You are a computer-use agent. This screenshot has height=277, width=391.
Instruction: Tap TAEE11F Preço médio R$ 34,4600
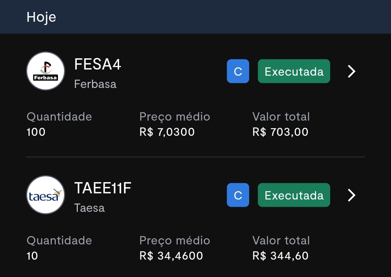click(171, 256)
